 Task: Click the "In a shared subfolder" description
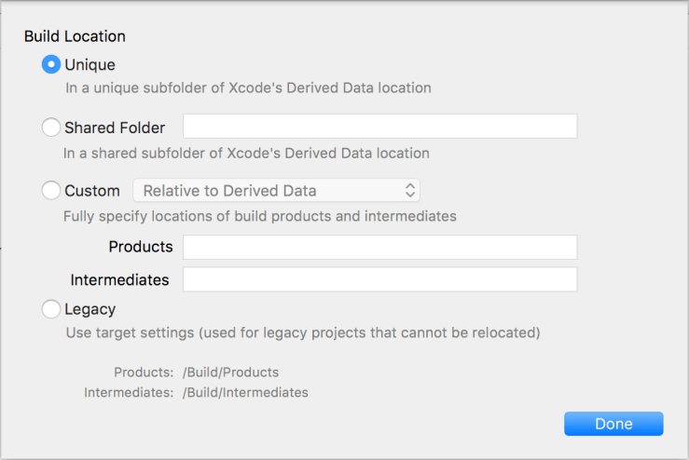click(x=246, y=153)
